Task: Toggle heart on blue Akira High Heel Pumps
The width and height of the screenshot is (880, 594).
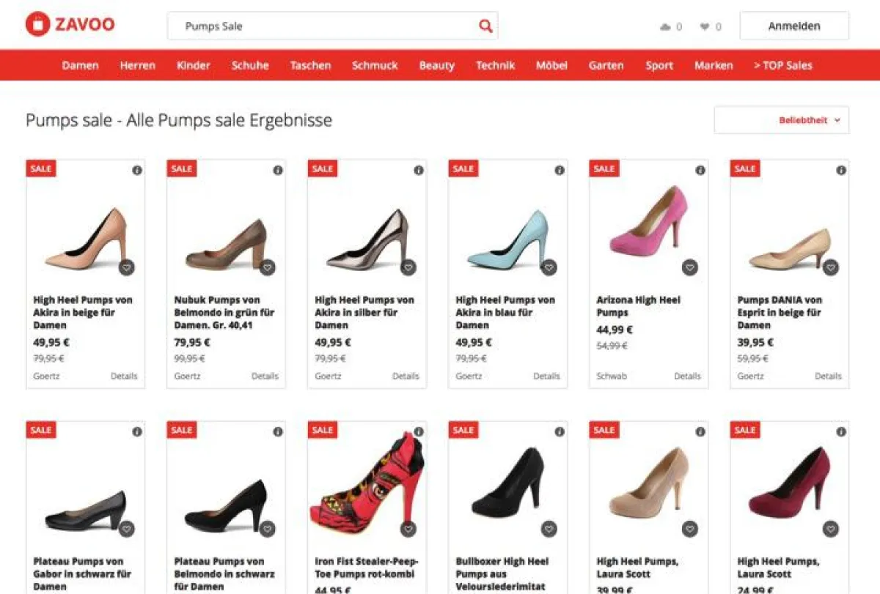Action: 549,268
